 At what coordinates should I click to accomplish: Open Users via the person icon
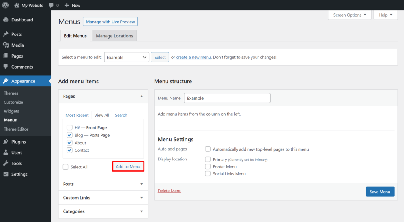click(x=6, y=153)
